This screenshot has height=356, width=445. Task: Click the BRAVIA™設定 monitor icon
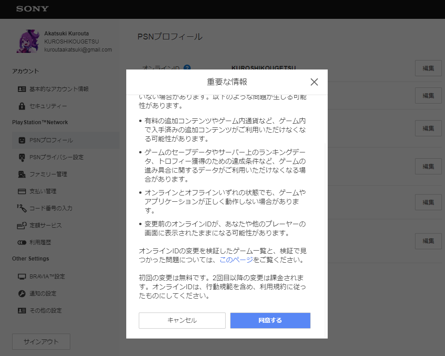[x=22, y=277]
